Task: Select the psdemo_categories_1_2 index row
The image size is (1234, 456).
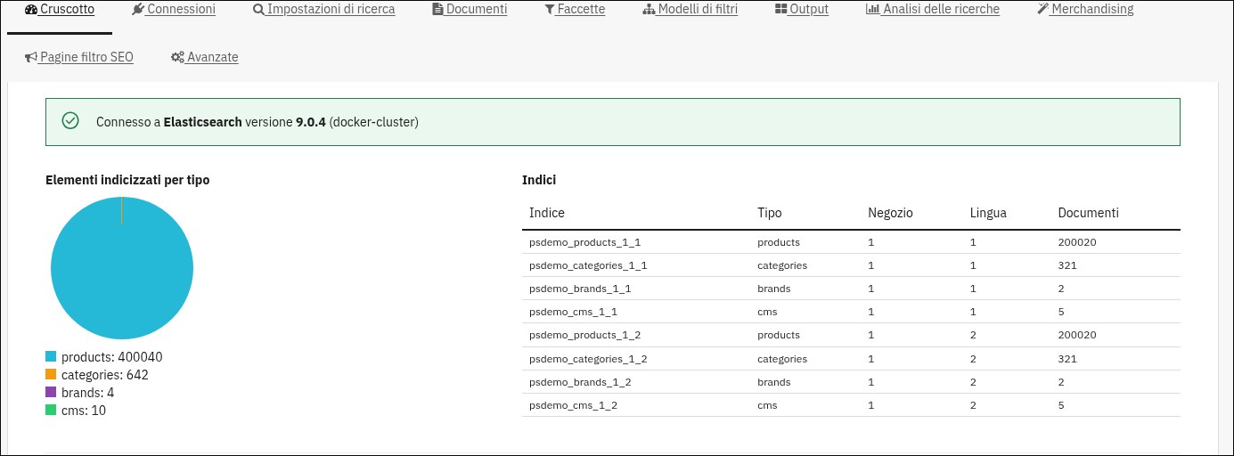Action: coord(851,359)
